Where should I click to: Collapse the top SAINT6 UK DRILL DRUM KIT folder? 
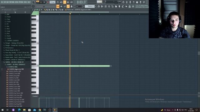14,62
